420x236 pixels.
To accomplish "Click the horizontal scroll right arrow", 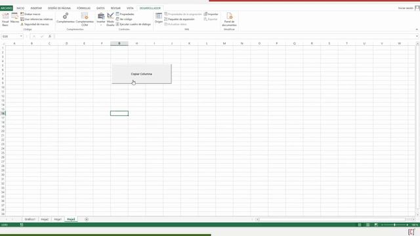I will pos(413,220).
